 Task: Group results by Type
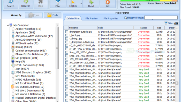(x=34, y=15)
